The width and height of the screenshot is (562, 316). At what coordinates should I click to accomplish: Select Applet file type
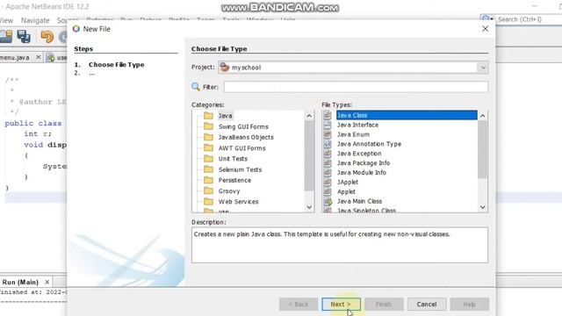click(346, 191)
